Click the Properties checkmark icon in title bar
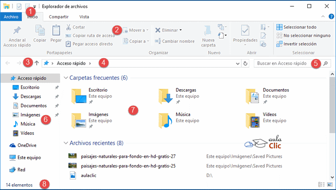The height and width of the screenshot is (190, 336). click(19, 6)
